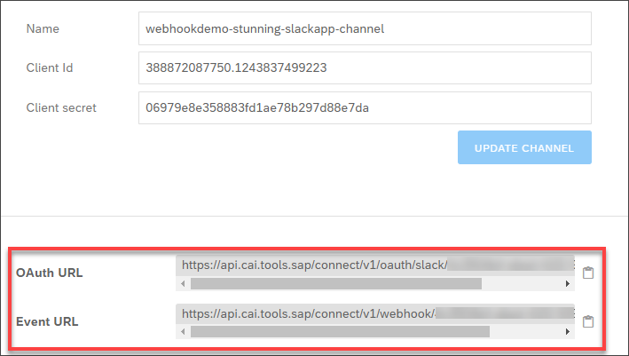This screenshot has width=629, height=356.
Task: Click the 'OAuth URL' label
Action: pos(50,273)
